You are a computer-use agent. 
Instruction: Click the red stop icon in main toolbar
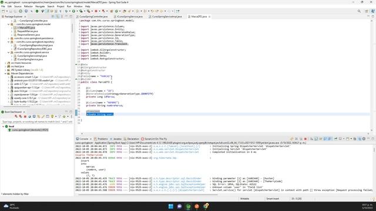point(96,11)
